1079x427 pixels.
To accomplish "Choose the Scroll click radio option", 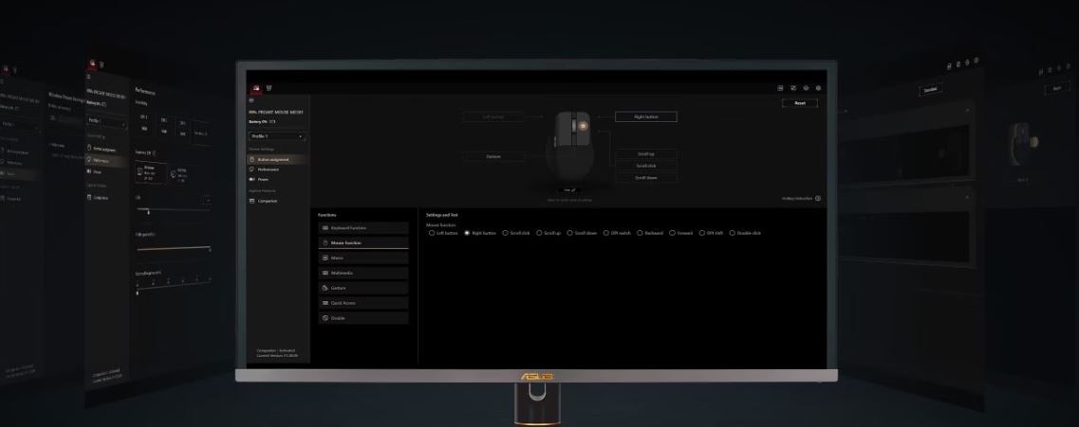I will [x=505, y=233].
